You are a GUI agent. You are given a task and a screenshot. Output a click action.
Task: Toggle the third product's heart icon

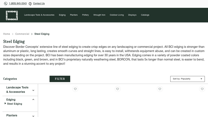point(160,89)
